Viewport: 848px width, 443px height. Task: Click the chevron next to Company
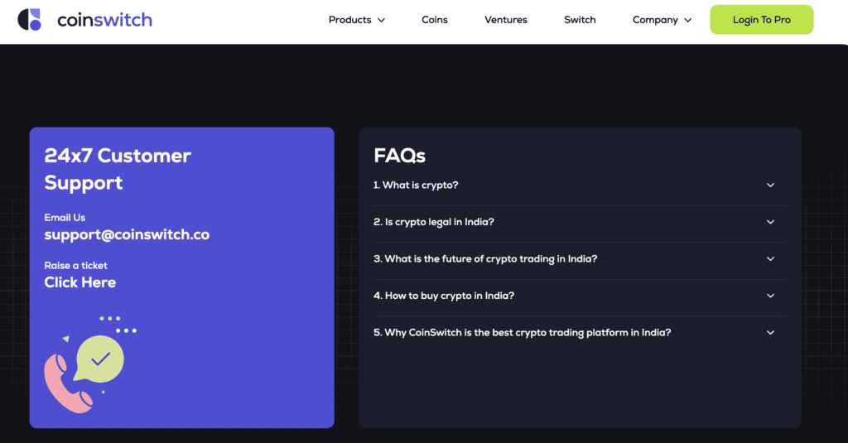688,21
